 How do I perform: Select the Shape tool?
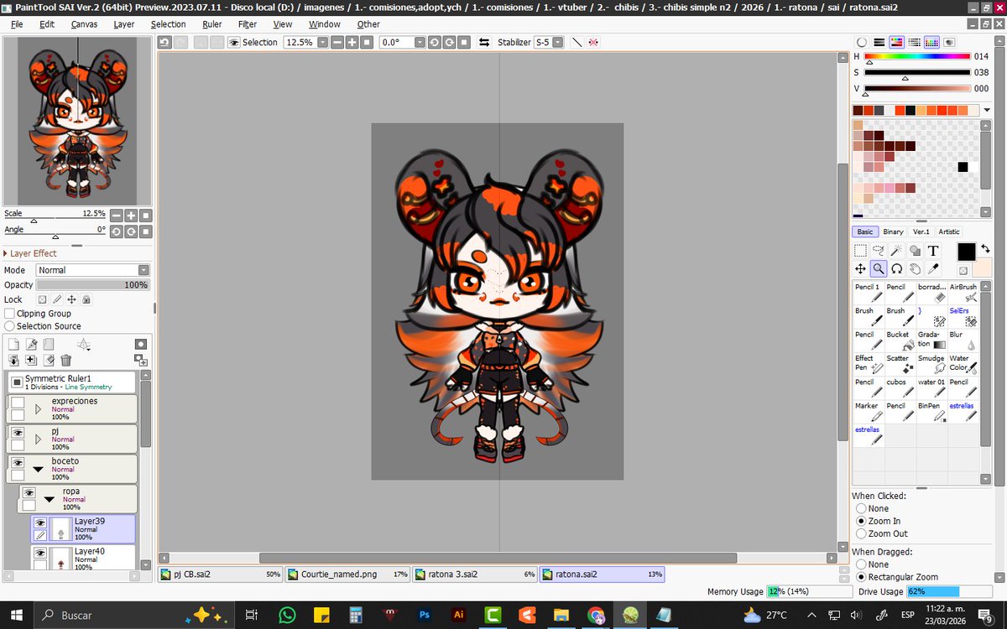tap(916, 250)
